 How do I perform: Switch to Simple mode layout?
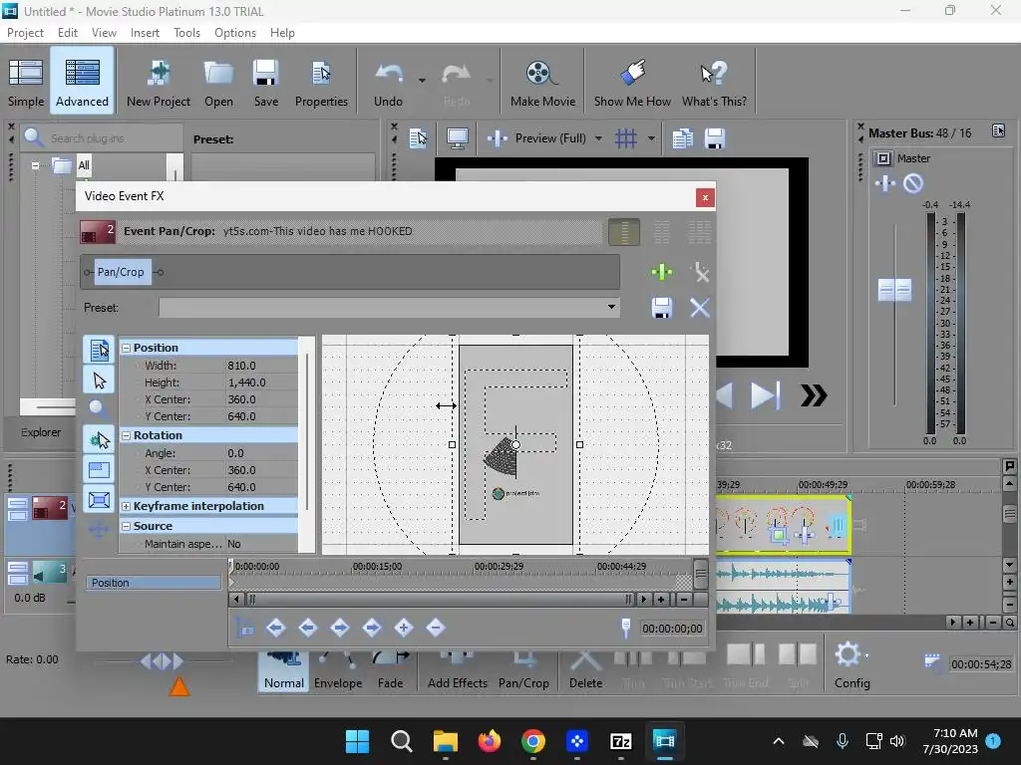pyautogui.click(x=25, y=82)
